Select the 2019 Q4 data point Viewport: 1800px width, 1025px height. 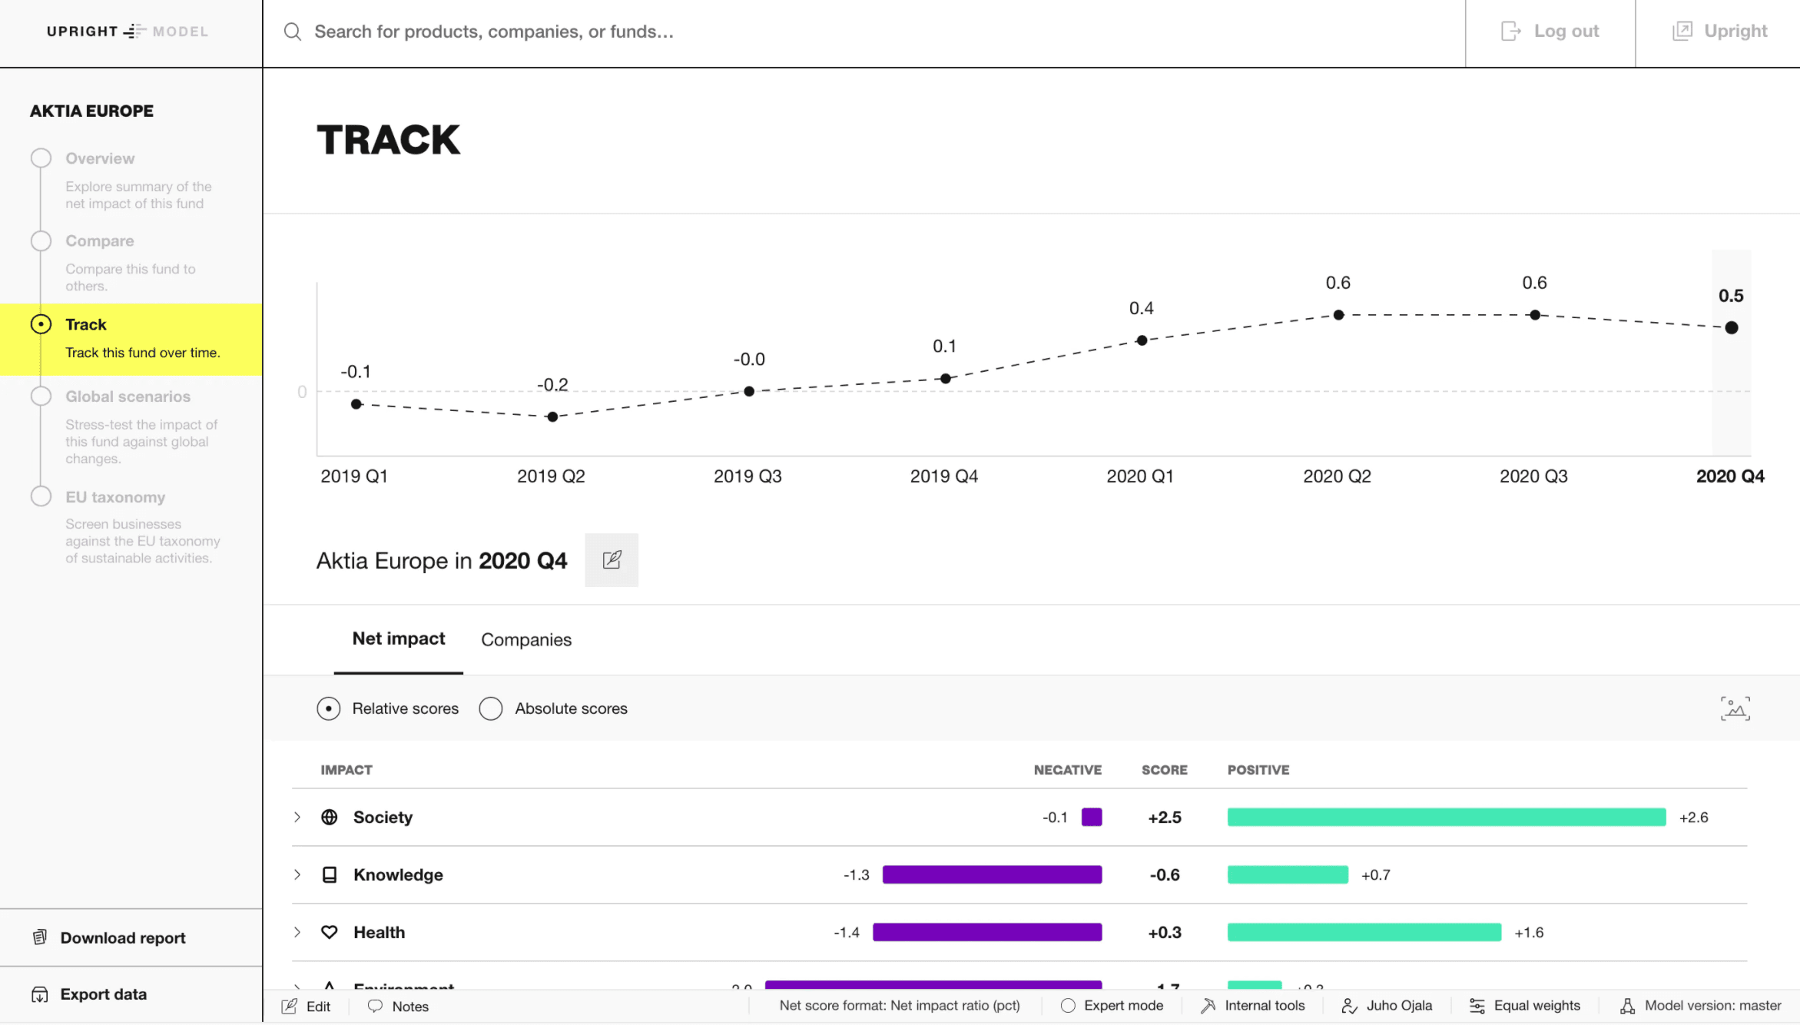[946, 379]
